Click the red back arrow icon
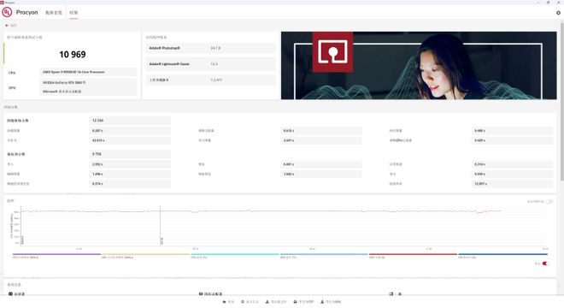 click(x=7, y=26)
